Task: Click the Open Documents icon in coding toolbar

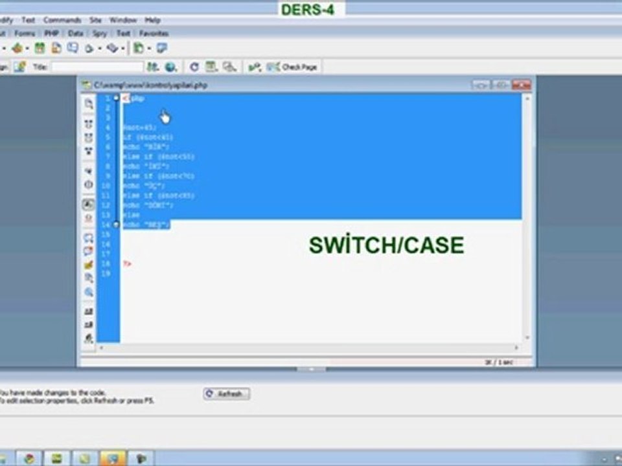Action: (89, 104)
